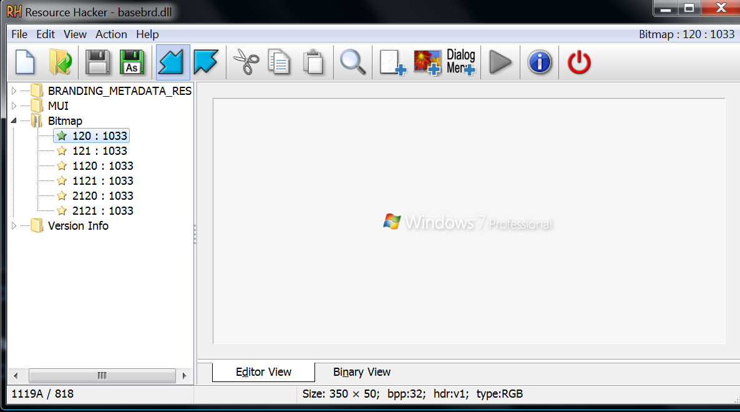Click the star icon beside 2121 : 1033

[x=62, y=211]
